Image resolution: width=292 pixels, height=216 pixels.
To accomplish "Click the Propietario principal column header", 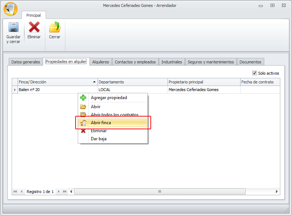I will pyautogui.click(x=204, y=82).
